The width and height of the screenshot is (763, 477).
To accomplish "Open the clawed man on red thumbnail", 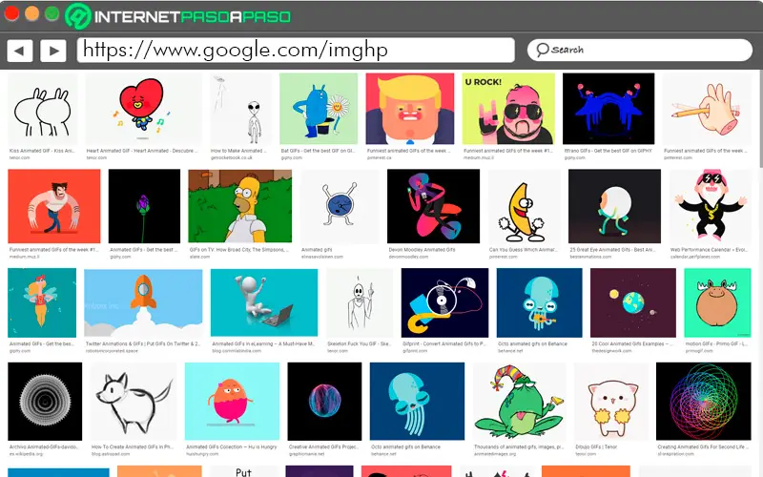I will click(54, 206).
